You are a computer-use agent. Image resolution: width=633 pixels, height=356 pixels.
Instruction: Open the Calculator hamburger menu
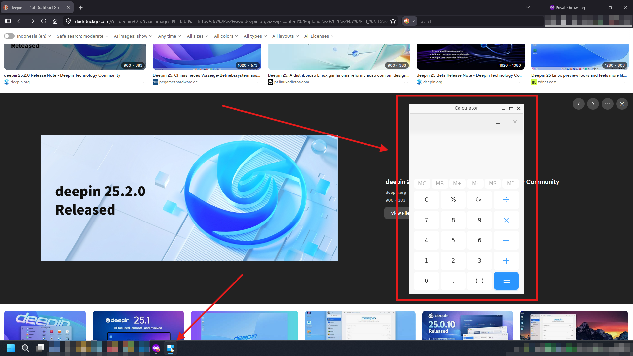498,122
